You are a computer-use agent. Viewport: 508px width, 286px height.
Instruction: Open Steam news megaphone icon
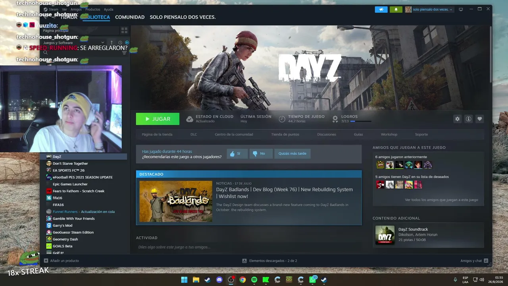[381, 10]
